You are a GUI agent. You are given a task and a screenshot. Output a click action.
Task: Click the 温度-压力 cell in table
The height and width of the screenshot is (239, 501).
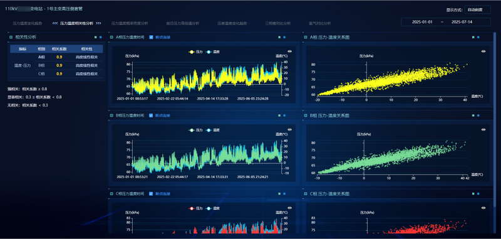[x=23, y=65]
